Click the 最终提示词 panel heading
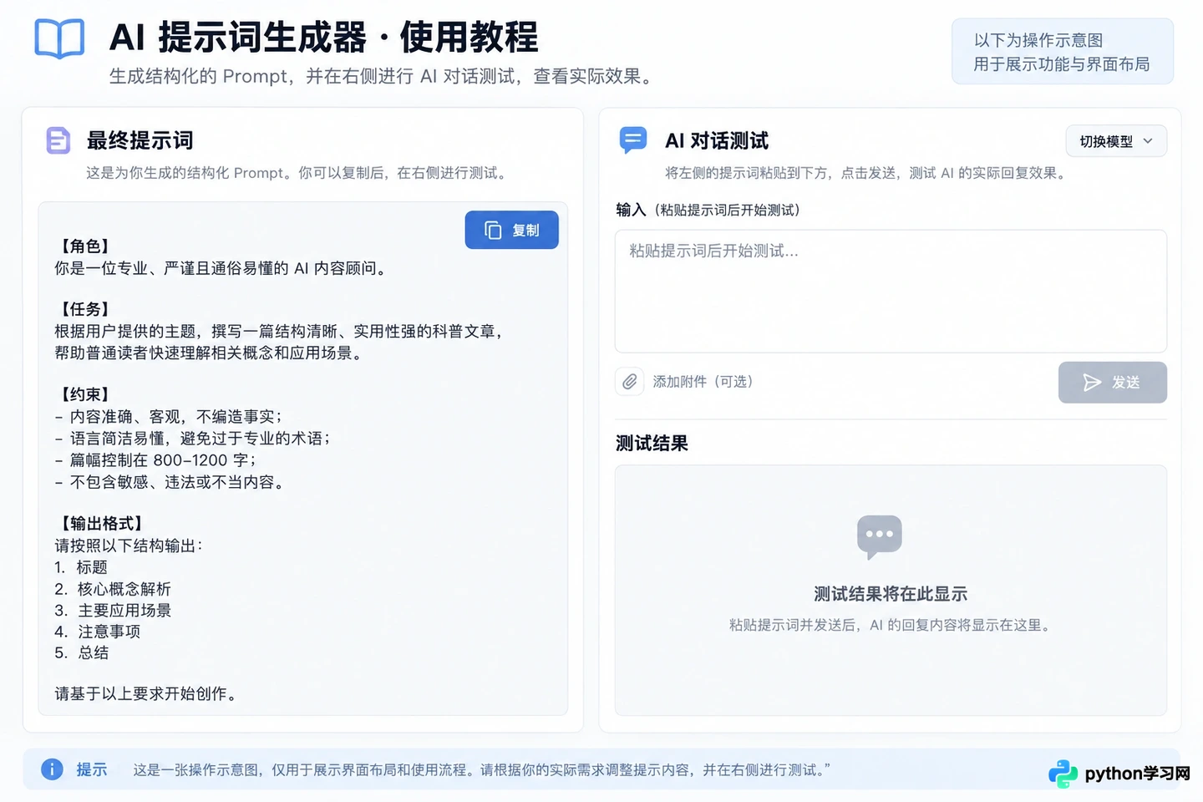 coord(140,140)
